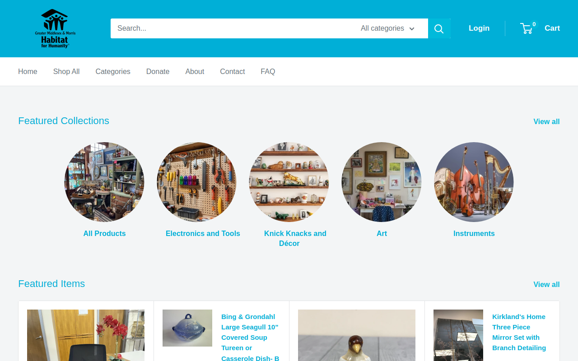Image resolution: width=578 pixels, height=361 pixels.
Task: Click the magnifier search button
Action: pyautogui.click(x=439, y=28)
